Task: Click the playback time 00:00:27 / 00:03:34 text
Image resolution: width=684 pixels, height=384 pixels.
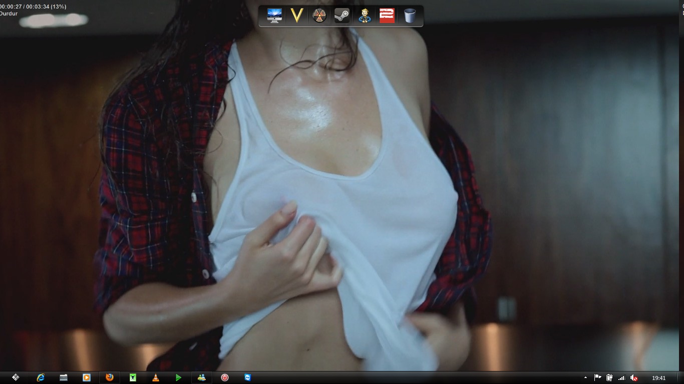Action: 33,6
